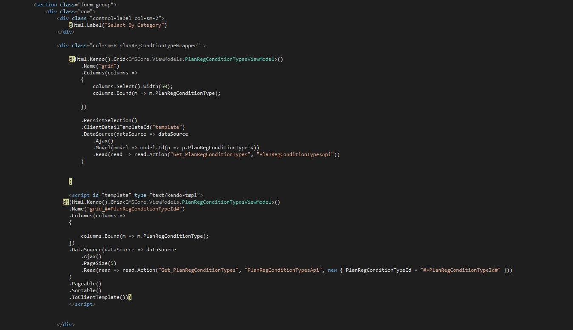Click the closing </script> tag
This screenshot has width=573, height=330.
tap(83, 304)
